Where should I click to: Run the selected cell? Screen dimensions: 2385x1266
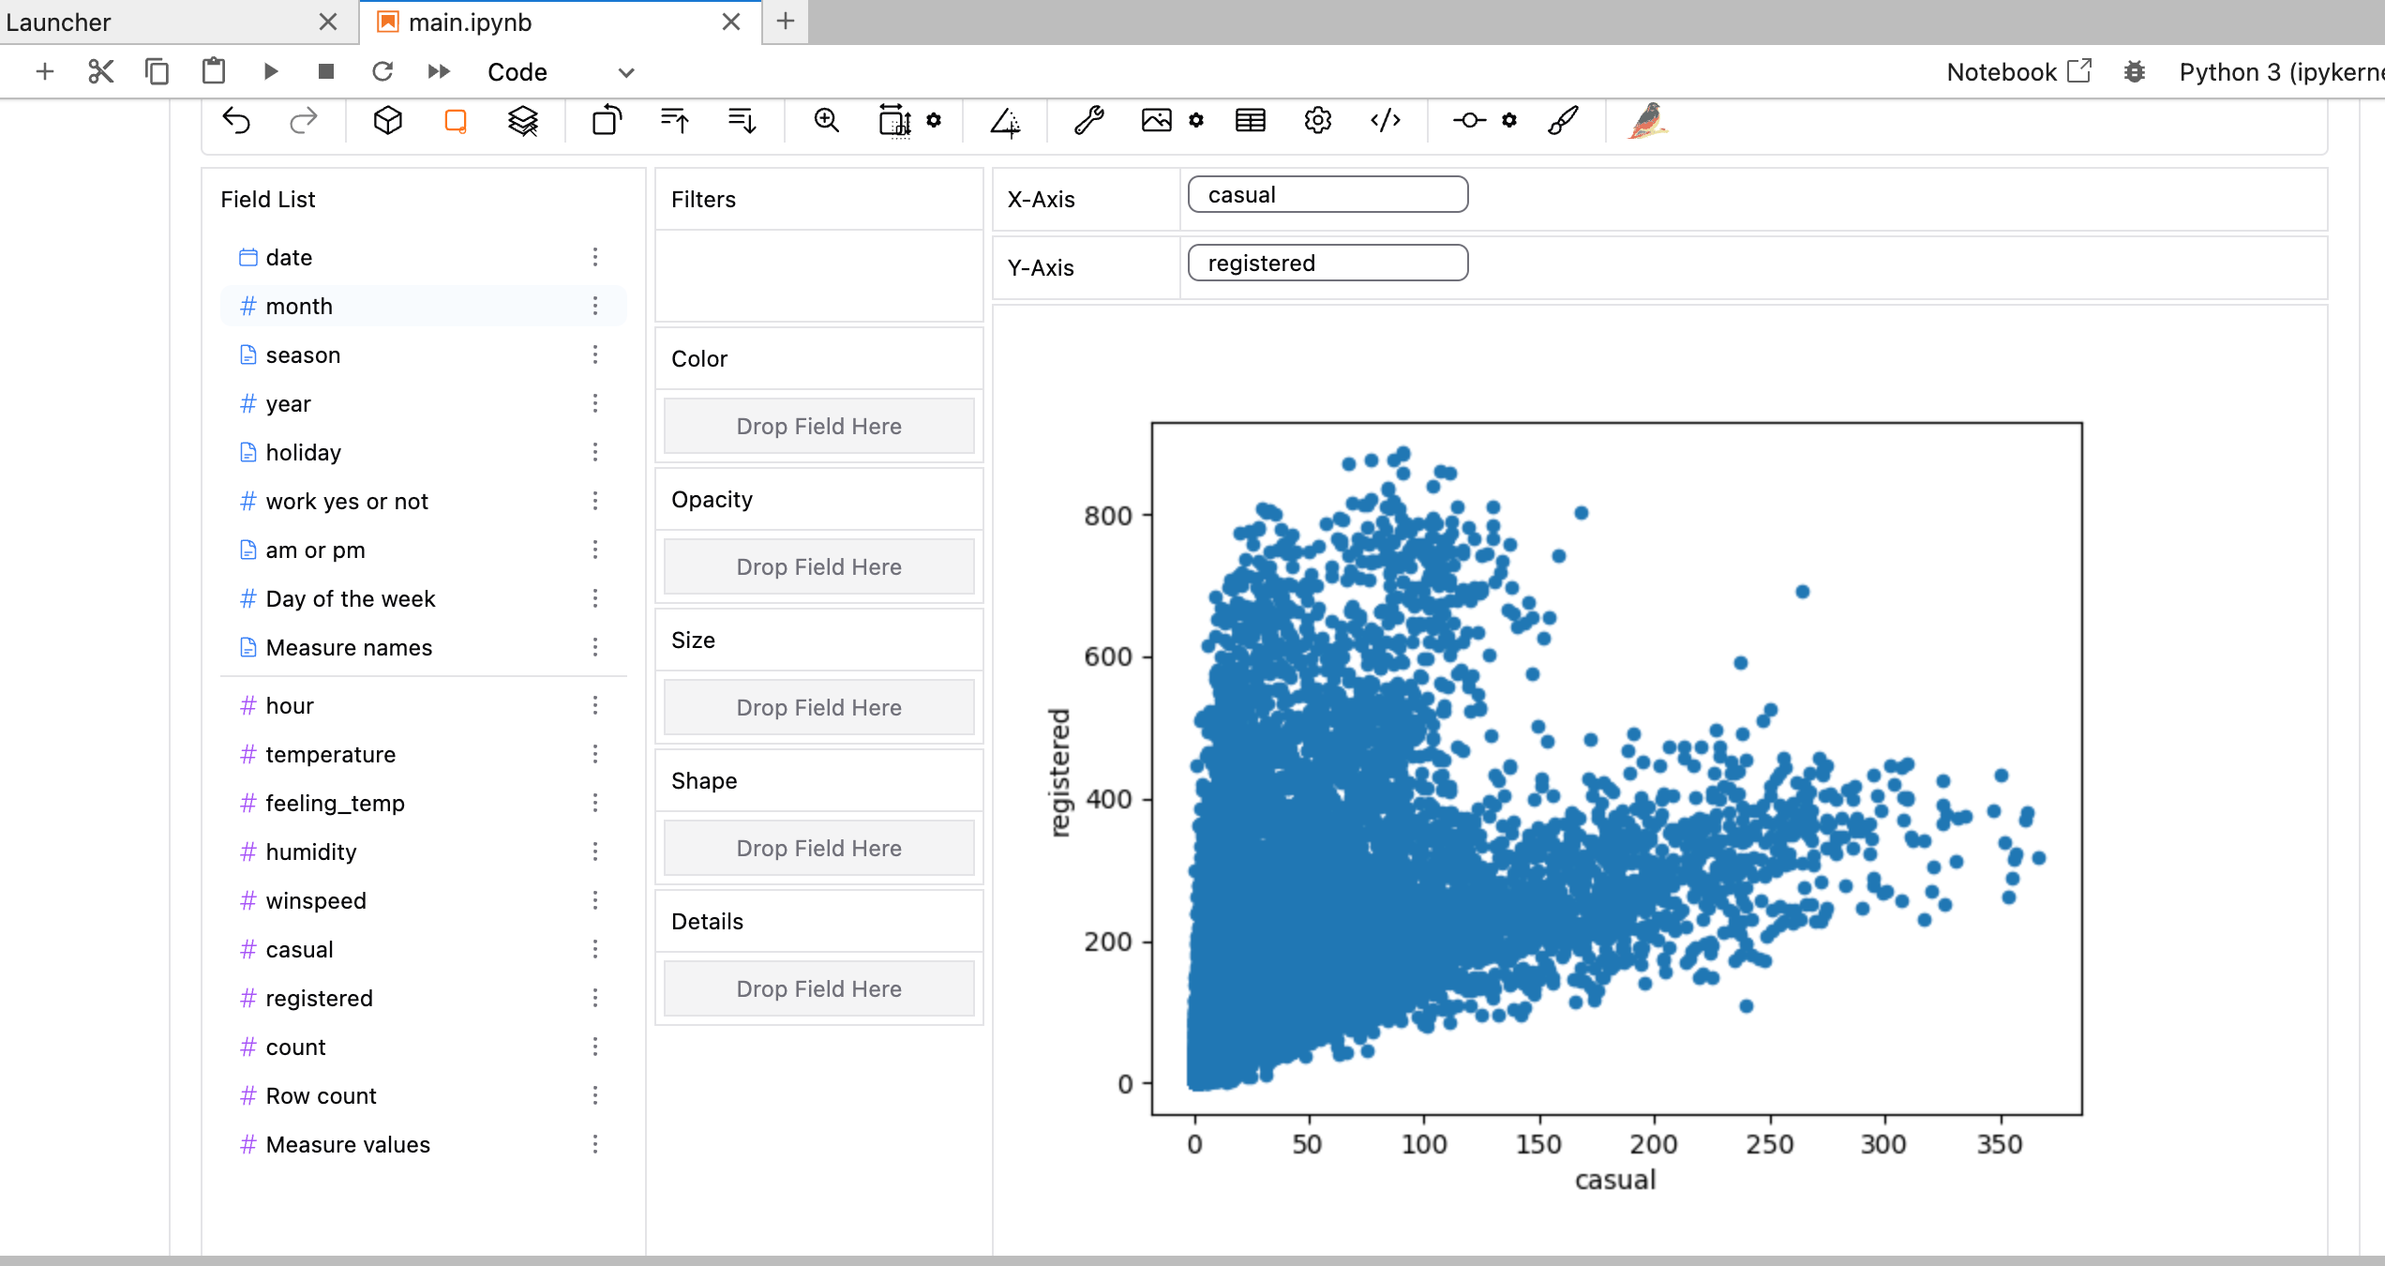[270, 71]
